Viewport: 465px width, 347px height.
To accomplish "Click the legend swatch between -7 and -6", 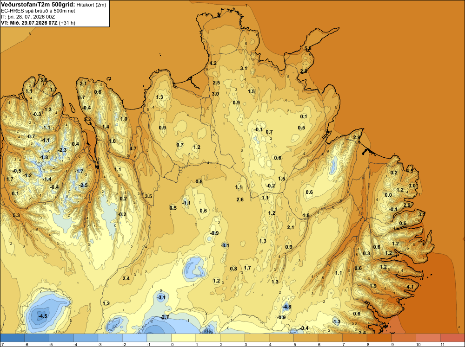I will 13,338.
